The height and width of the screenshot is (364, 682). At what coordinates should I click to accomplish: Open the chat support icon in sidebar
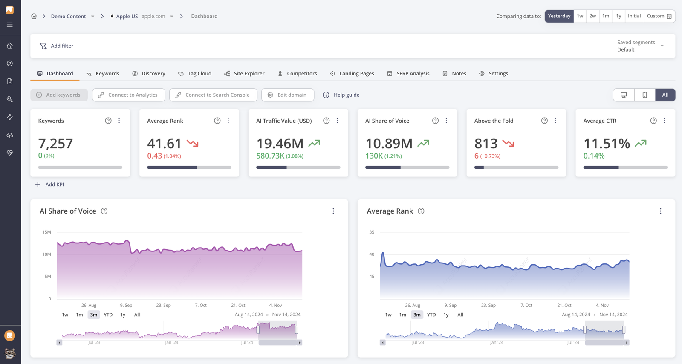click(10, 335)
